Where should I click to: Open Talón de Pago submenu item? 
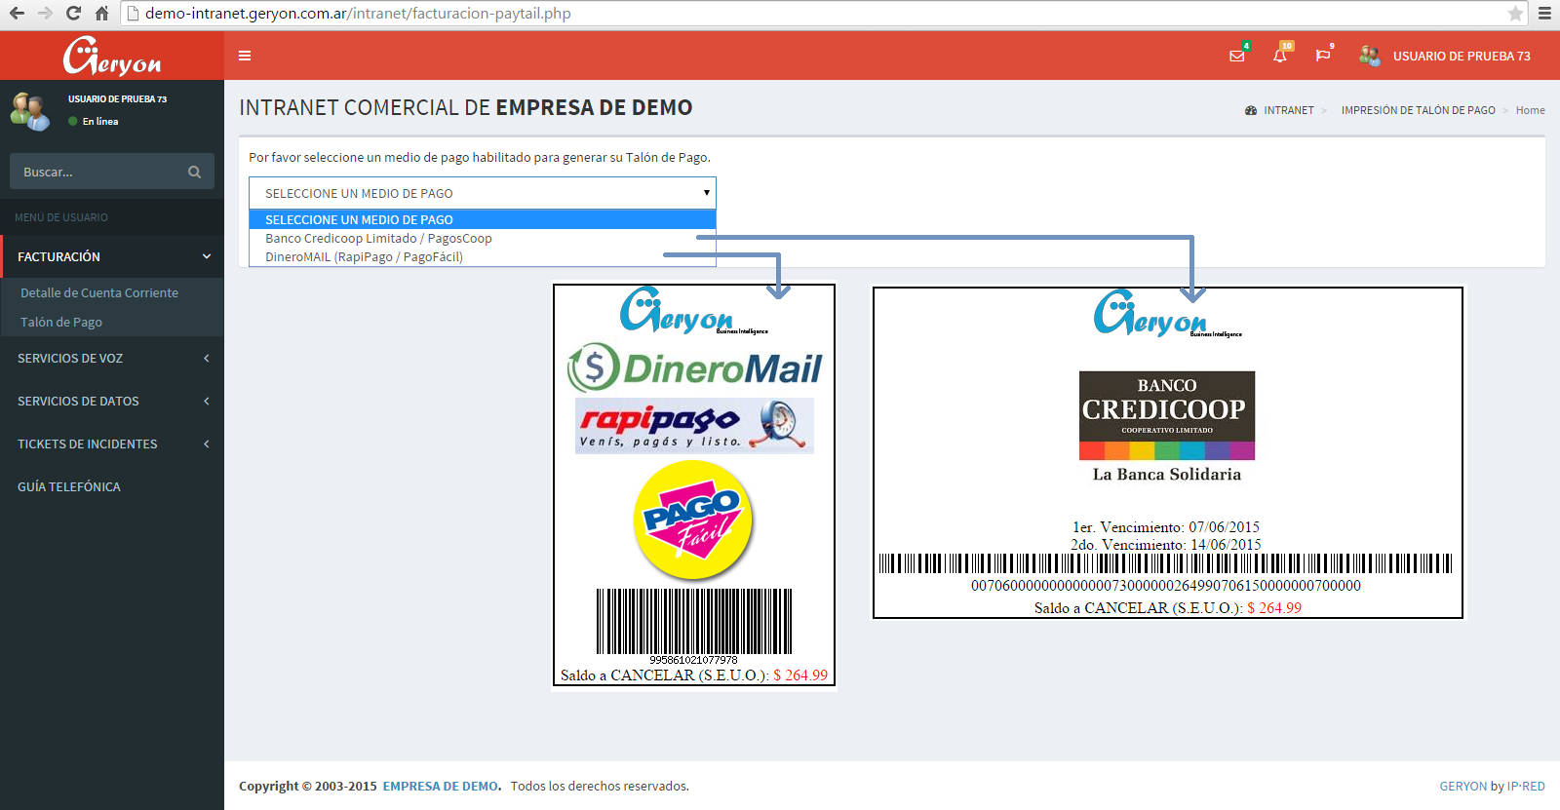(61, 322)
